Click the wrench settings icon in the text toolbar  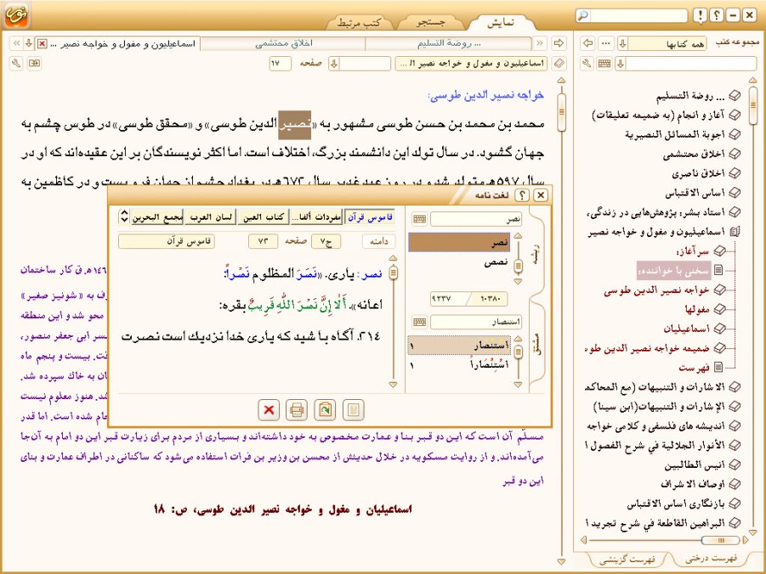[16, 63]
